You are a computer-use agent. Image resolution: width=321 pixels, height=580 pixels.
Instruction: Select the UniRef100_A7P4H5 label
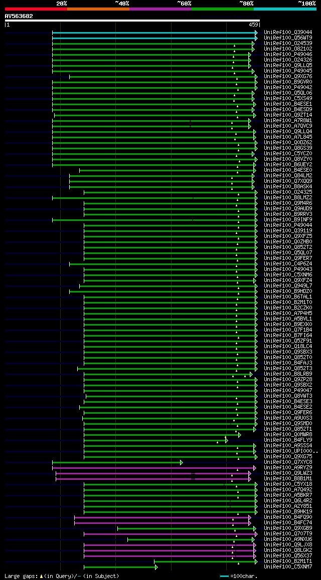[288, 314]
